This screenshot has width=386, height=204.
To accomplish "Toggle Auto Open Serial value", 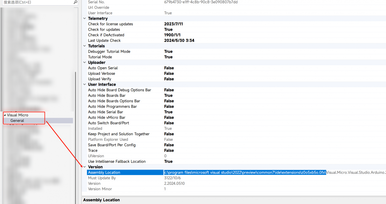I will (x=169, y=68).
